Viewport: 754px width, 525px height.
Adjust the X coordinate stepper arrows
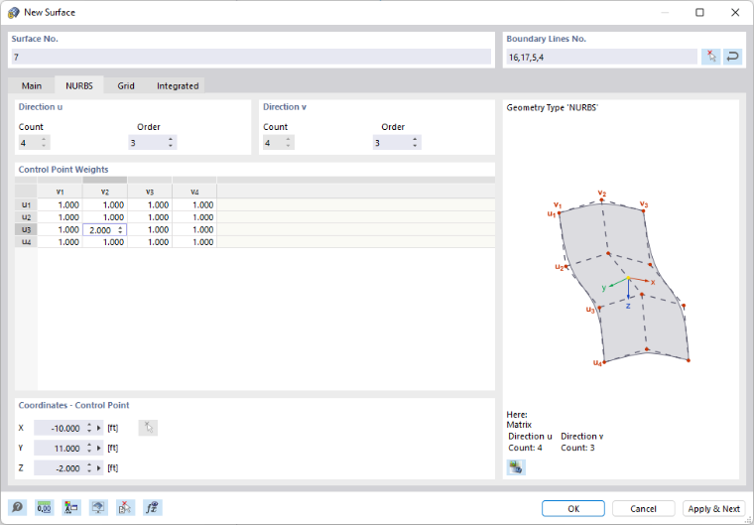tap(89, 428)
